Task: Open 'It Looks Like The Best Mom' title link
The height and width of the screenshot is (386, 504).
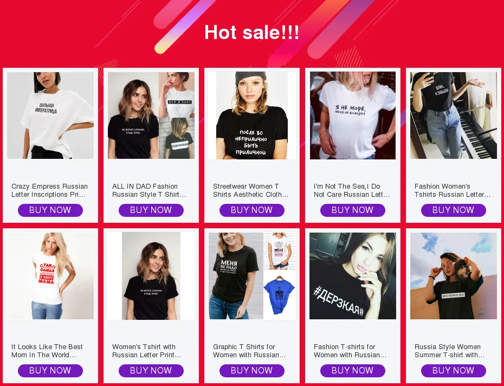Action: click(x=47, y=351)
